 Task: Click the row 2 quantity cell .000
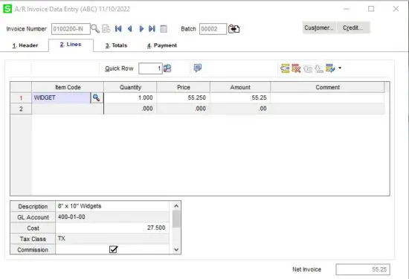click(130, 109)
